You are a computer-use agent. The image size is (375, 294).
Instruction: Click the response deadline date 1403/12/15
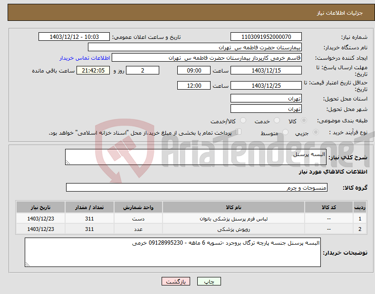(x=266, y=70)
